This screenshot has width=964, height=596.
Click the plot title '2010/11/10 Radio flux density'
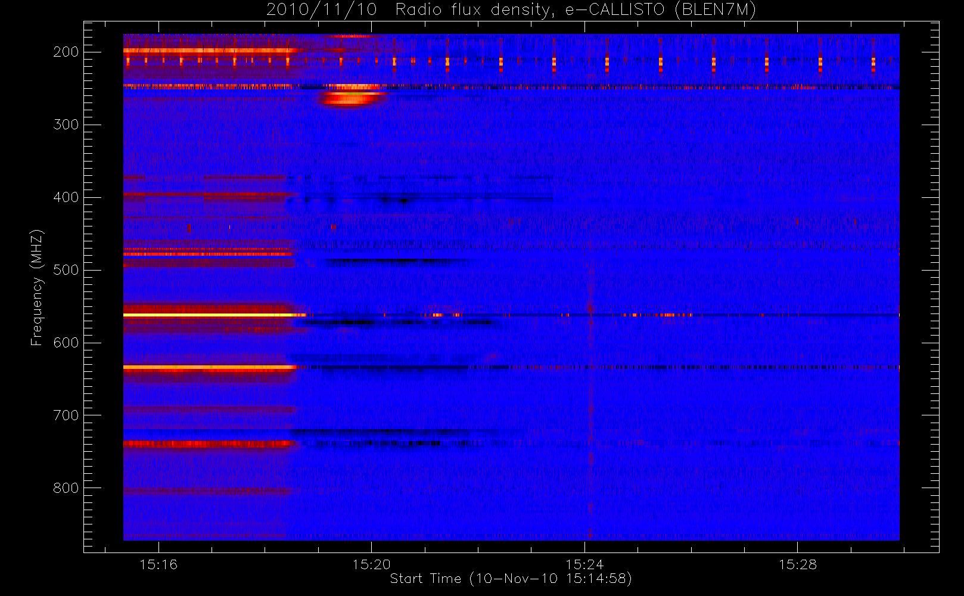click(511, 10)
